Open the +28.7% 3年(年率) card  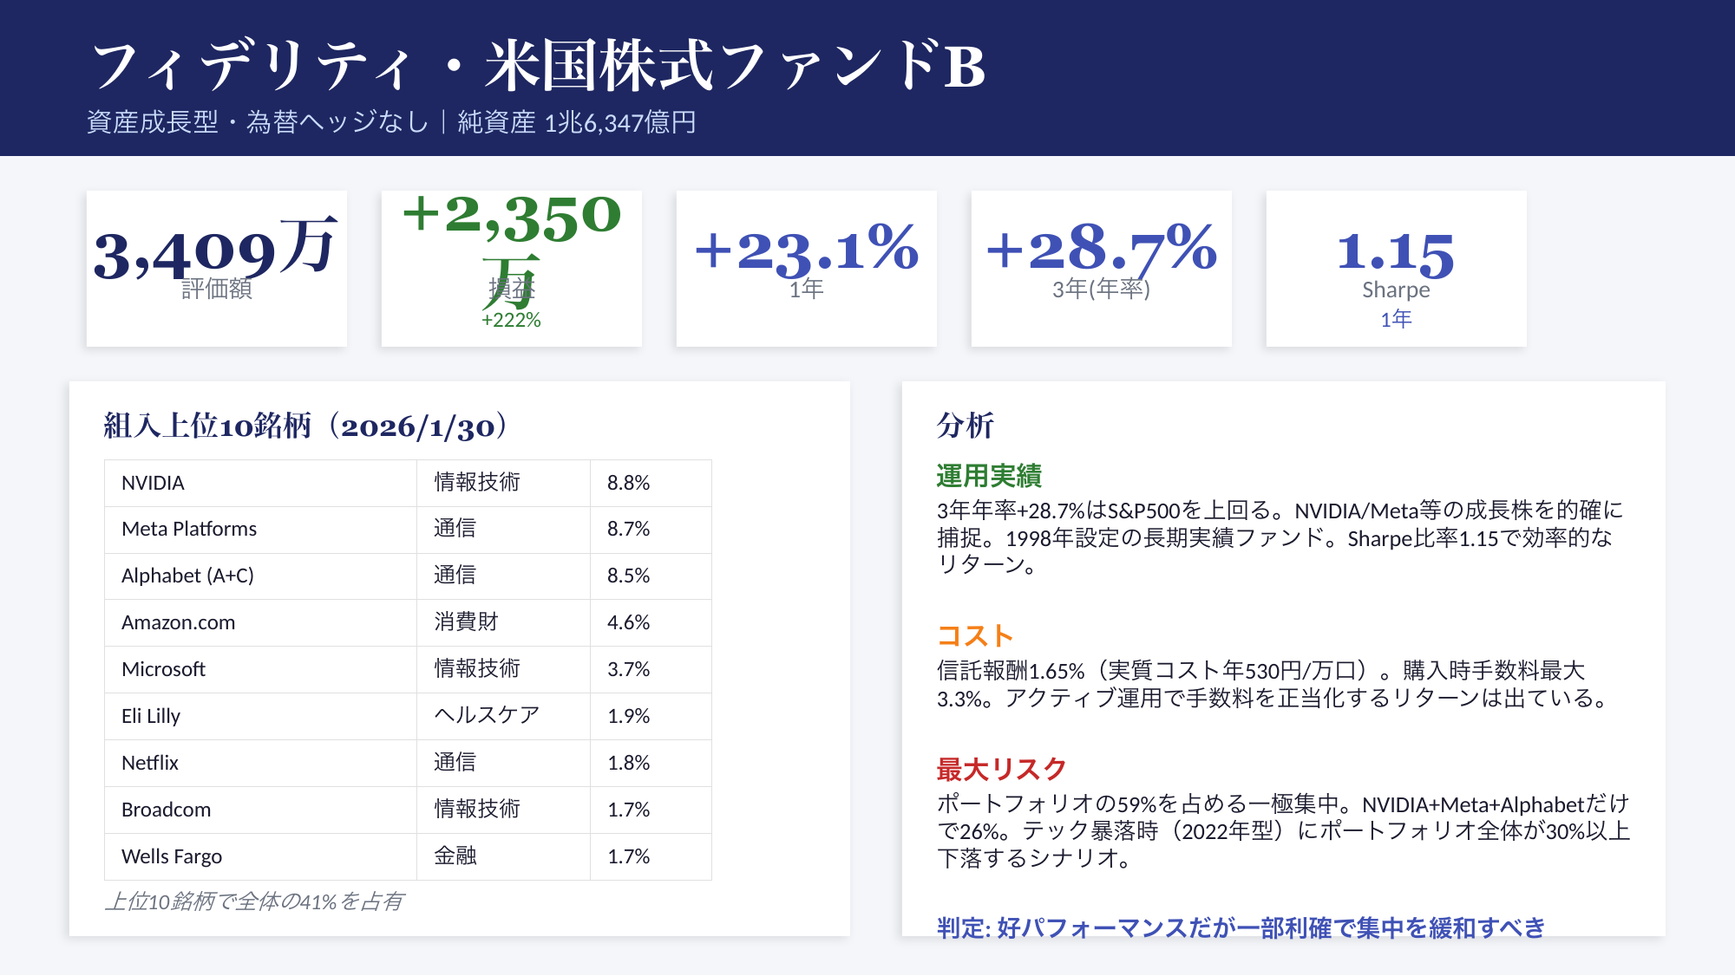[x=1102, y=268]
